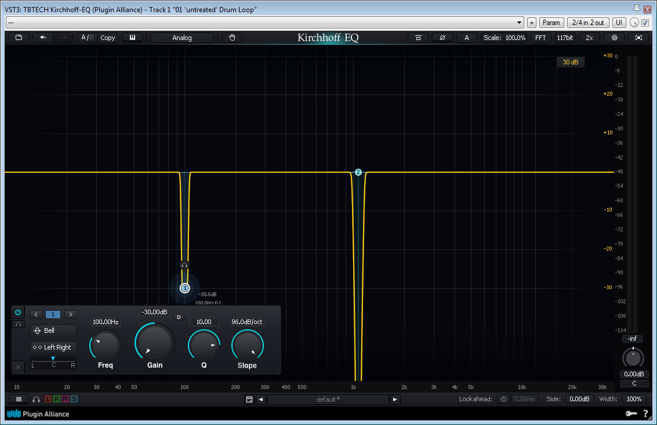The height and width of the screenshot is (425, 657).
Task: Open the settings gear in plugin toolbar
Action: pyautogui.click(x=614, y=38)
